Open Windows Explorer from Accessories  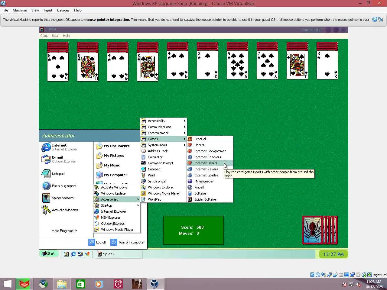pyautogui.click(x=164, y=187)
